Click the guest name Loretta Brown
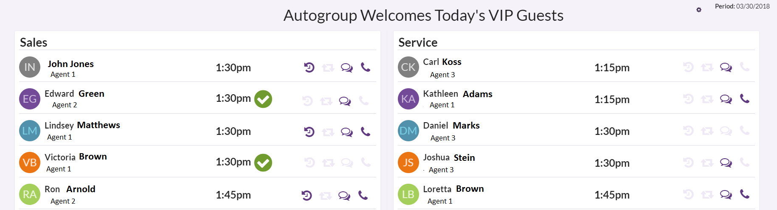The width and height of the screenshot is (777, 210). pos(453,189)
